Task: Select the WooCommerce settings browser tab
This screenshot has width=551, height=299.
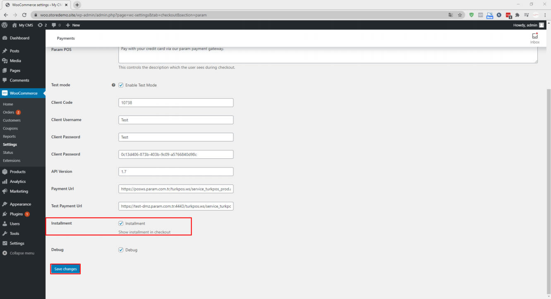Action: coord(36,5)
